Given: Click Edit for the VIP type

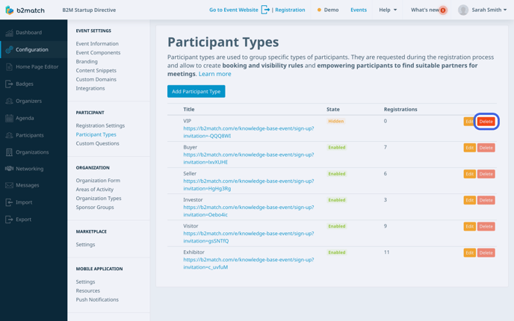Looking at the screenshot, I should (468, 121).
